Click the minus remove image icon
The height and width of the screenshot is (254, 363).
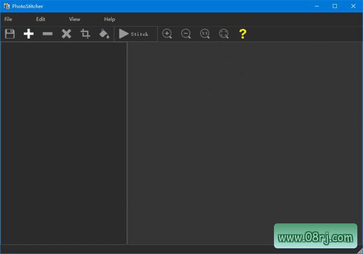point(48,34)
